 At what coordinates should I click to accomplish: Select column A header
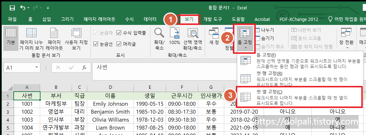pyautogui.click(x=27, y=87)
